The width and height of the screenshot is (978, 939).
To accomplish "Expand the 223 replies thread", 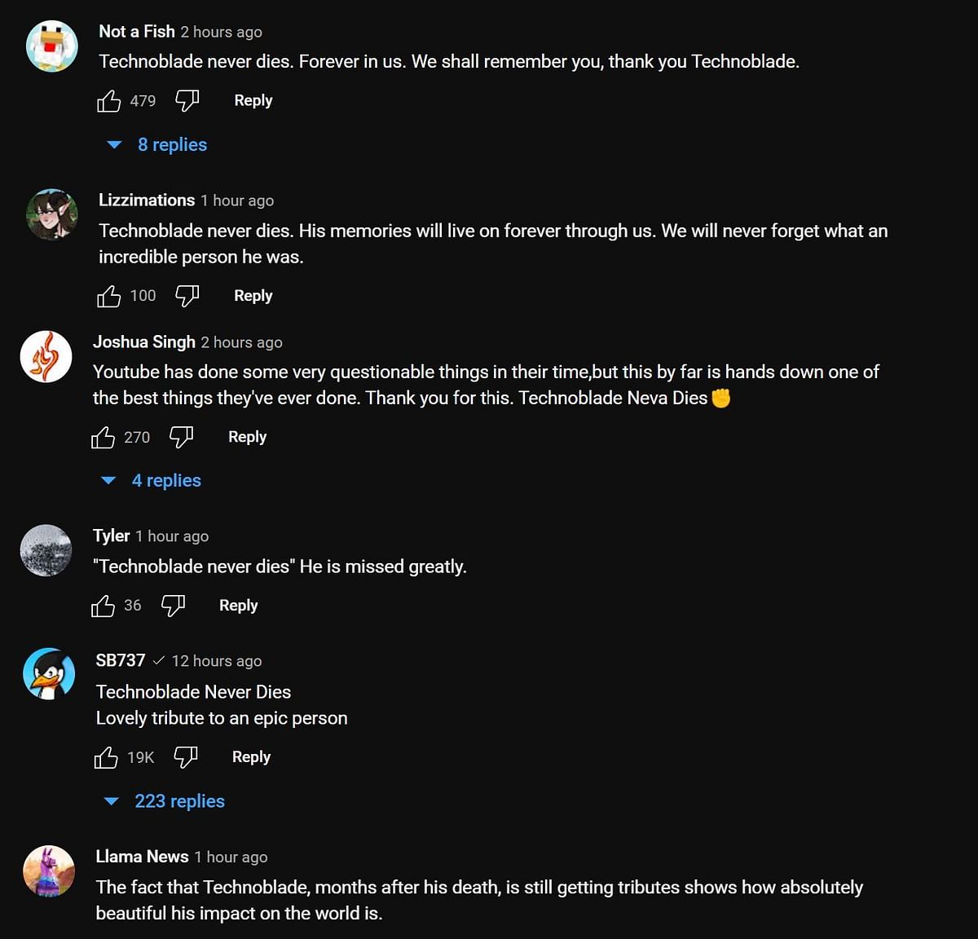I will [179, 801].
